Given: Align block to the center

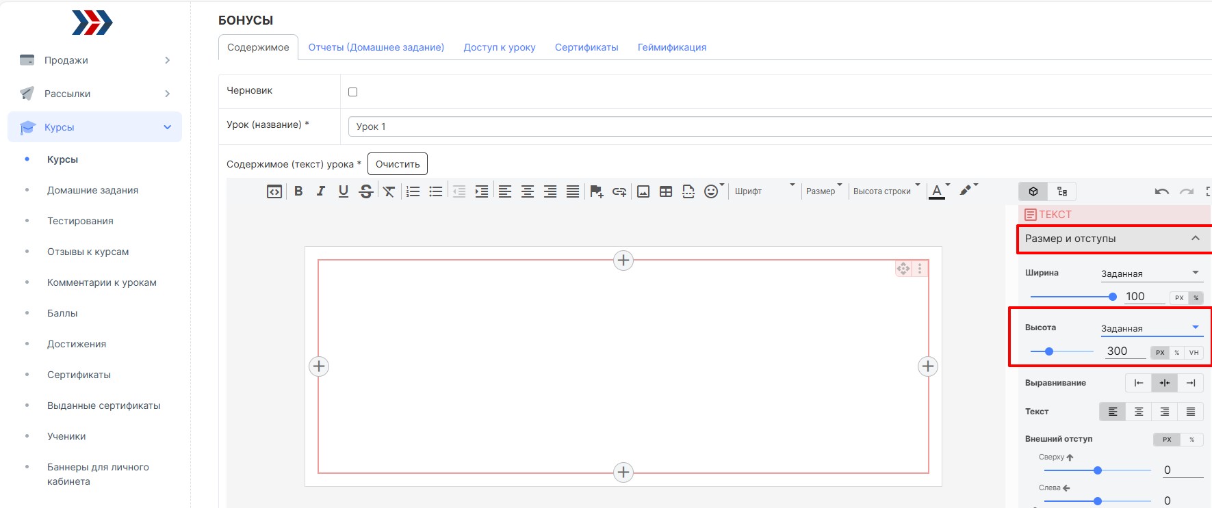Looking at the screenshot, I should [1165, 383].
